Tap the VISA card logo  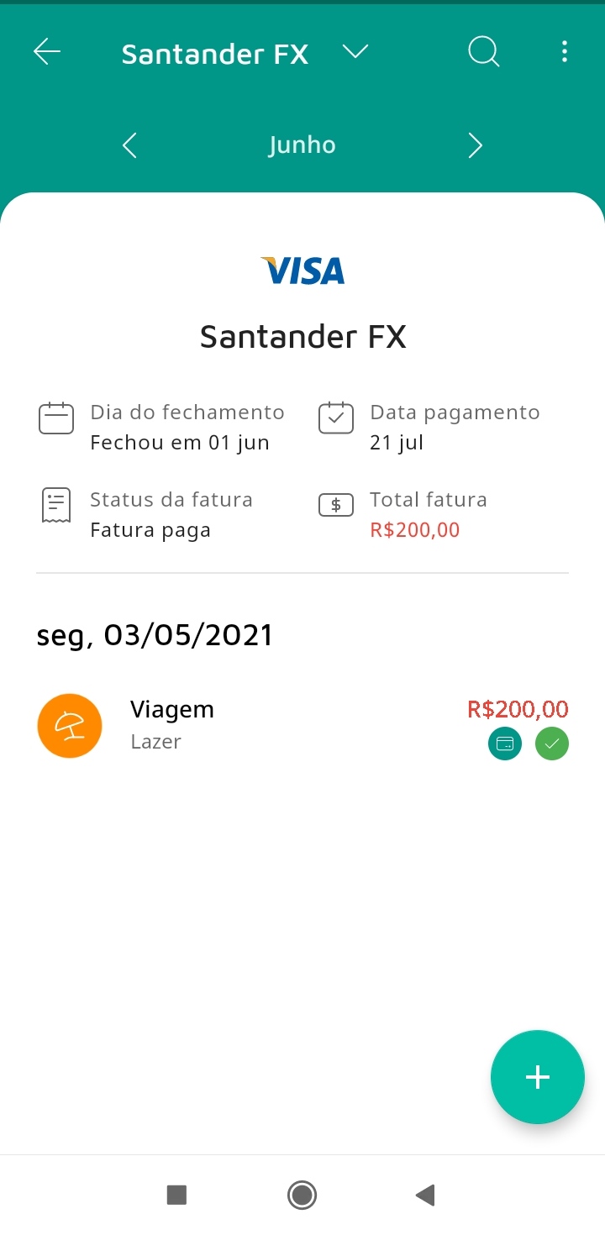[302, 271]
